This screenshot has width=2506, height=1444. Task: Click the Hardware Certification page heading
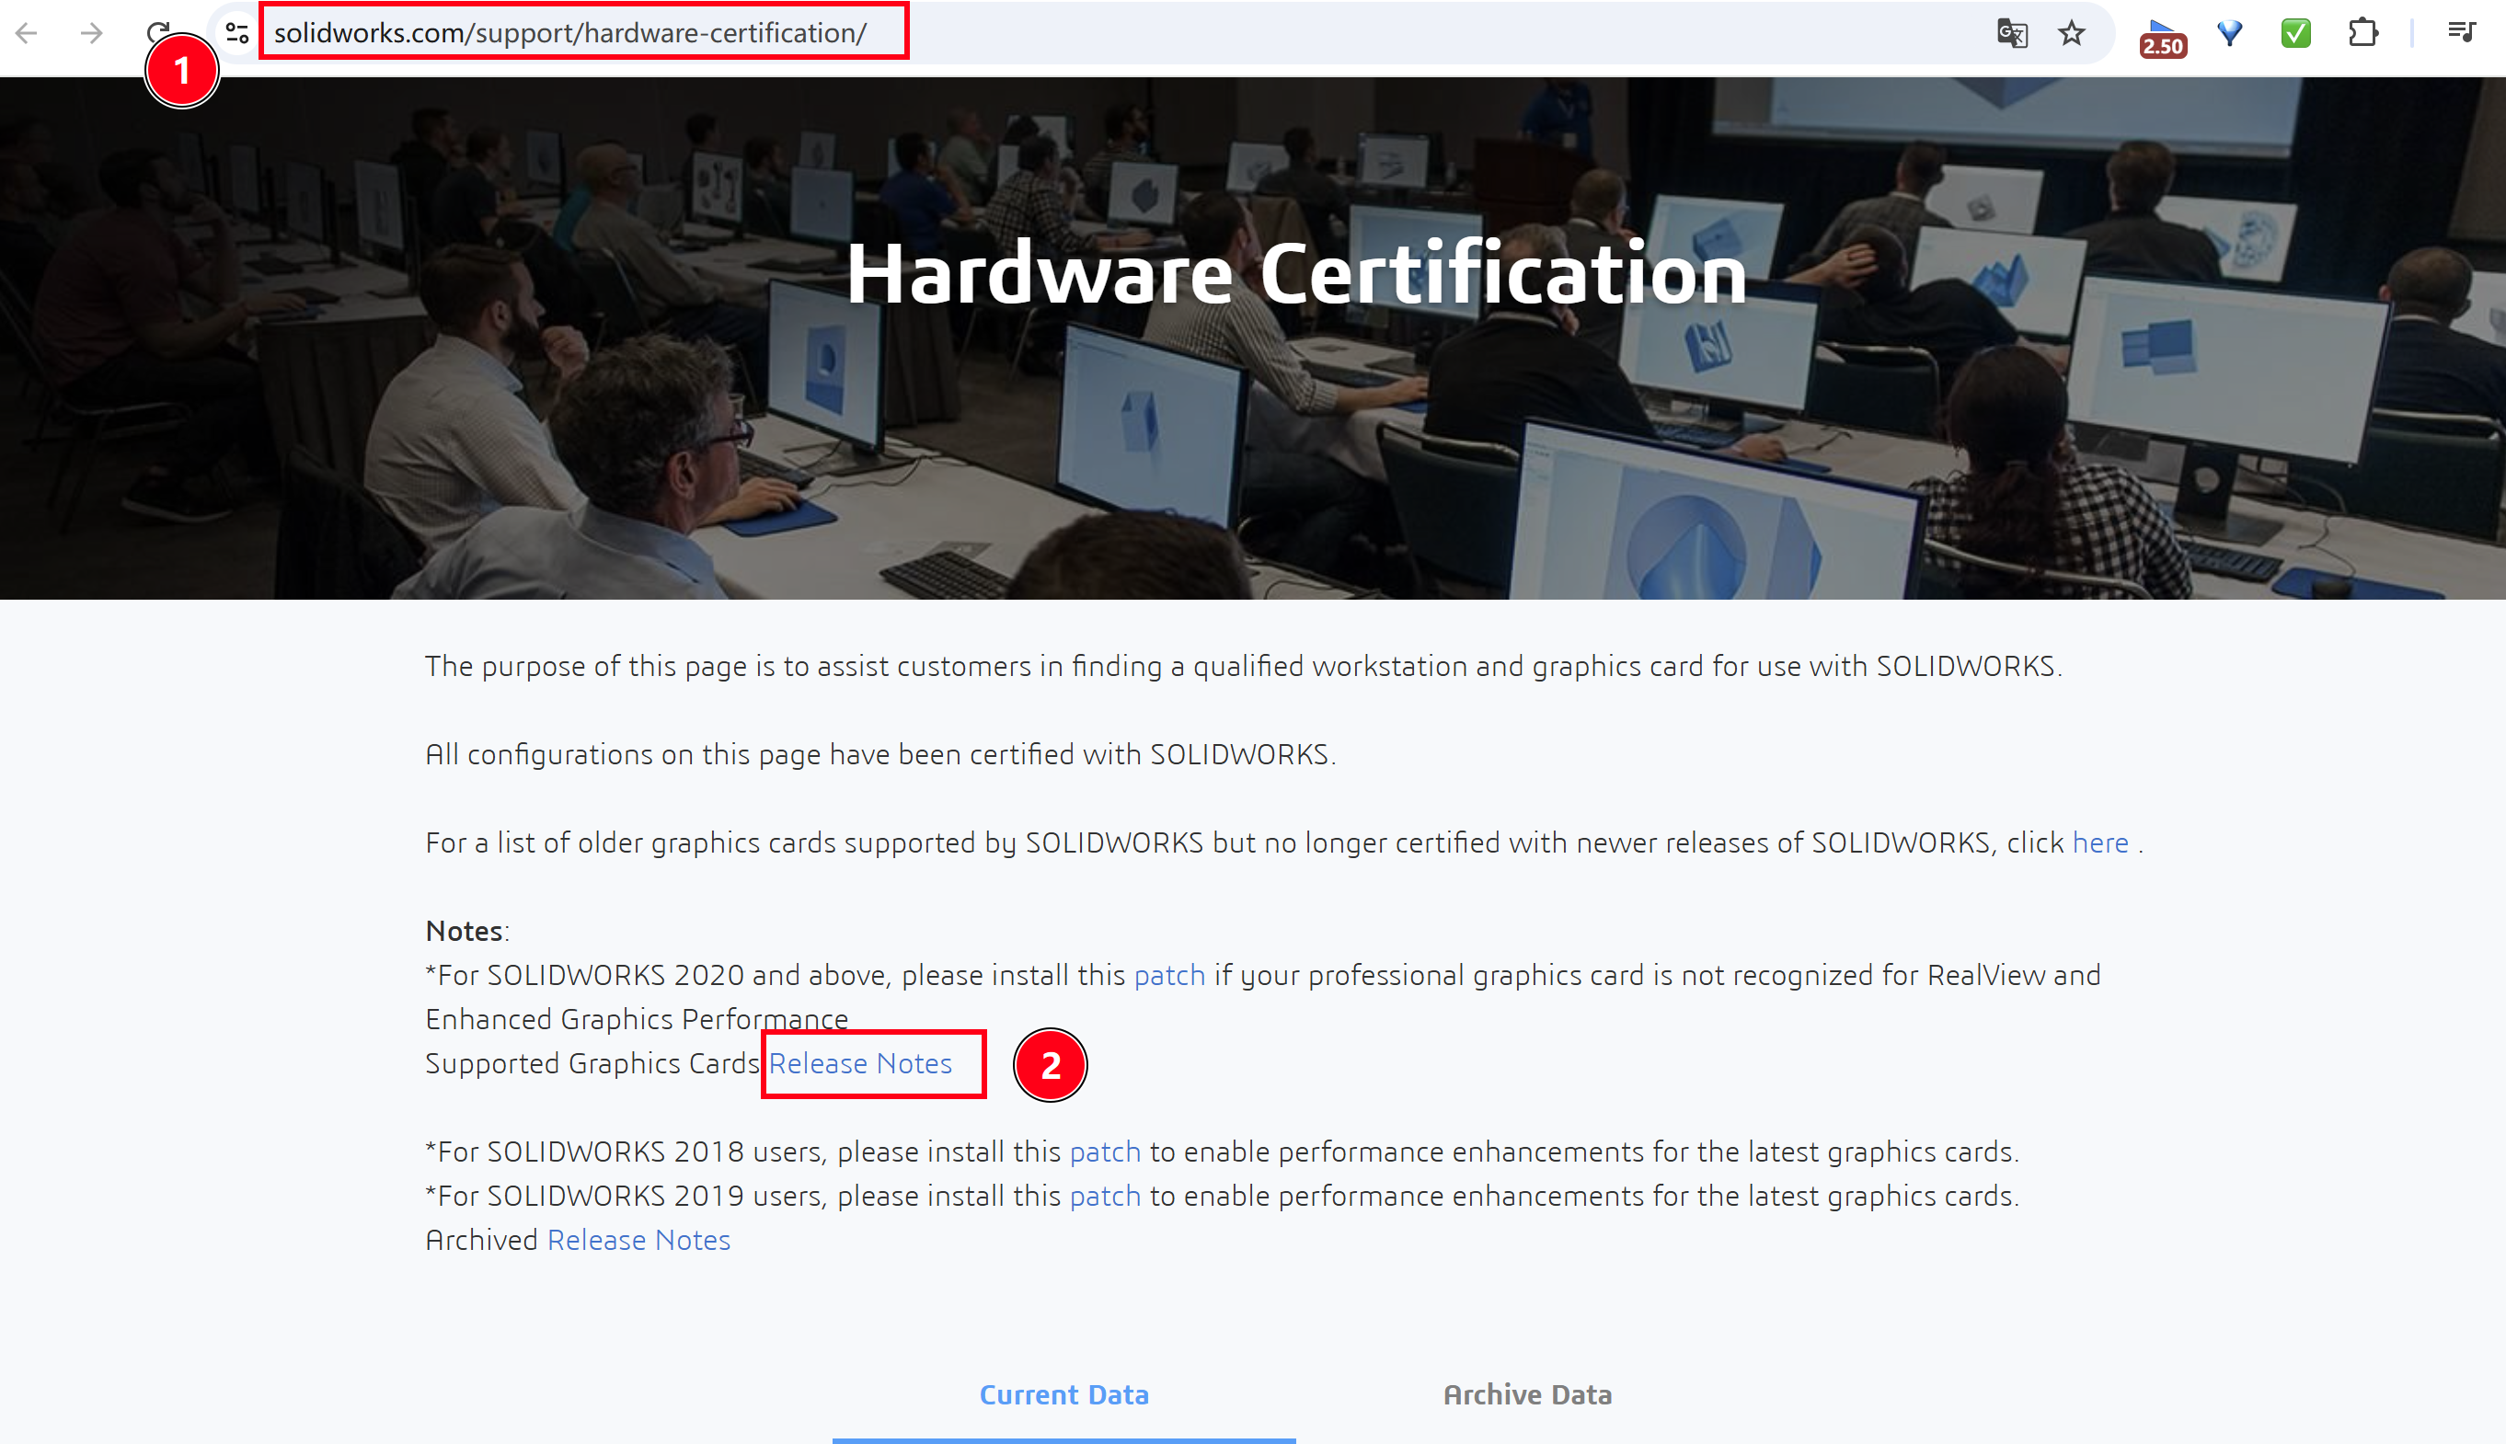[1296, 274]
